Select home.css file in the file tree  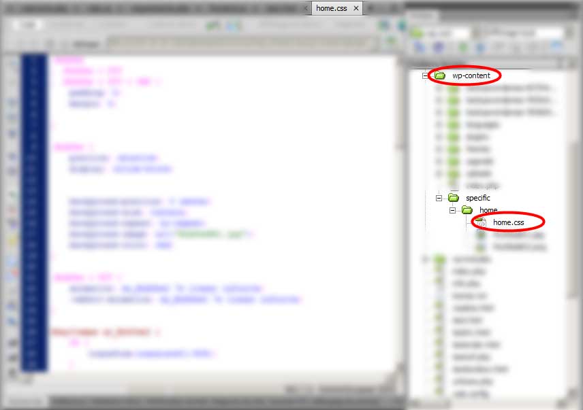point(508,222)
